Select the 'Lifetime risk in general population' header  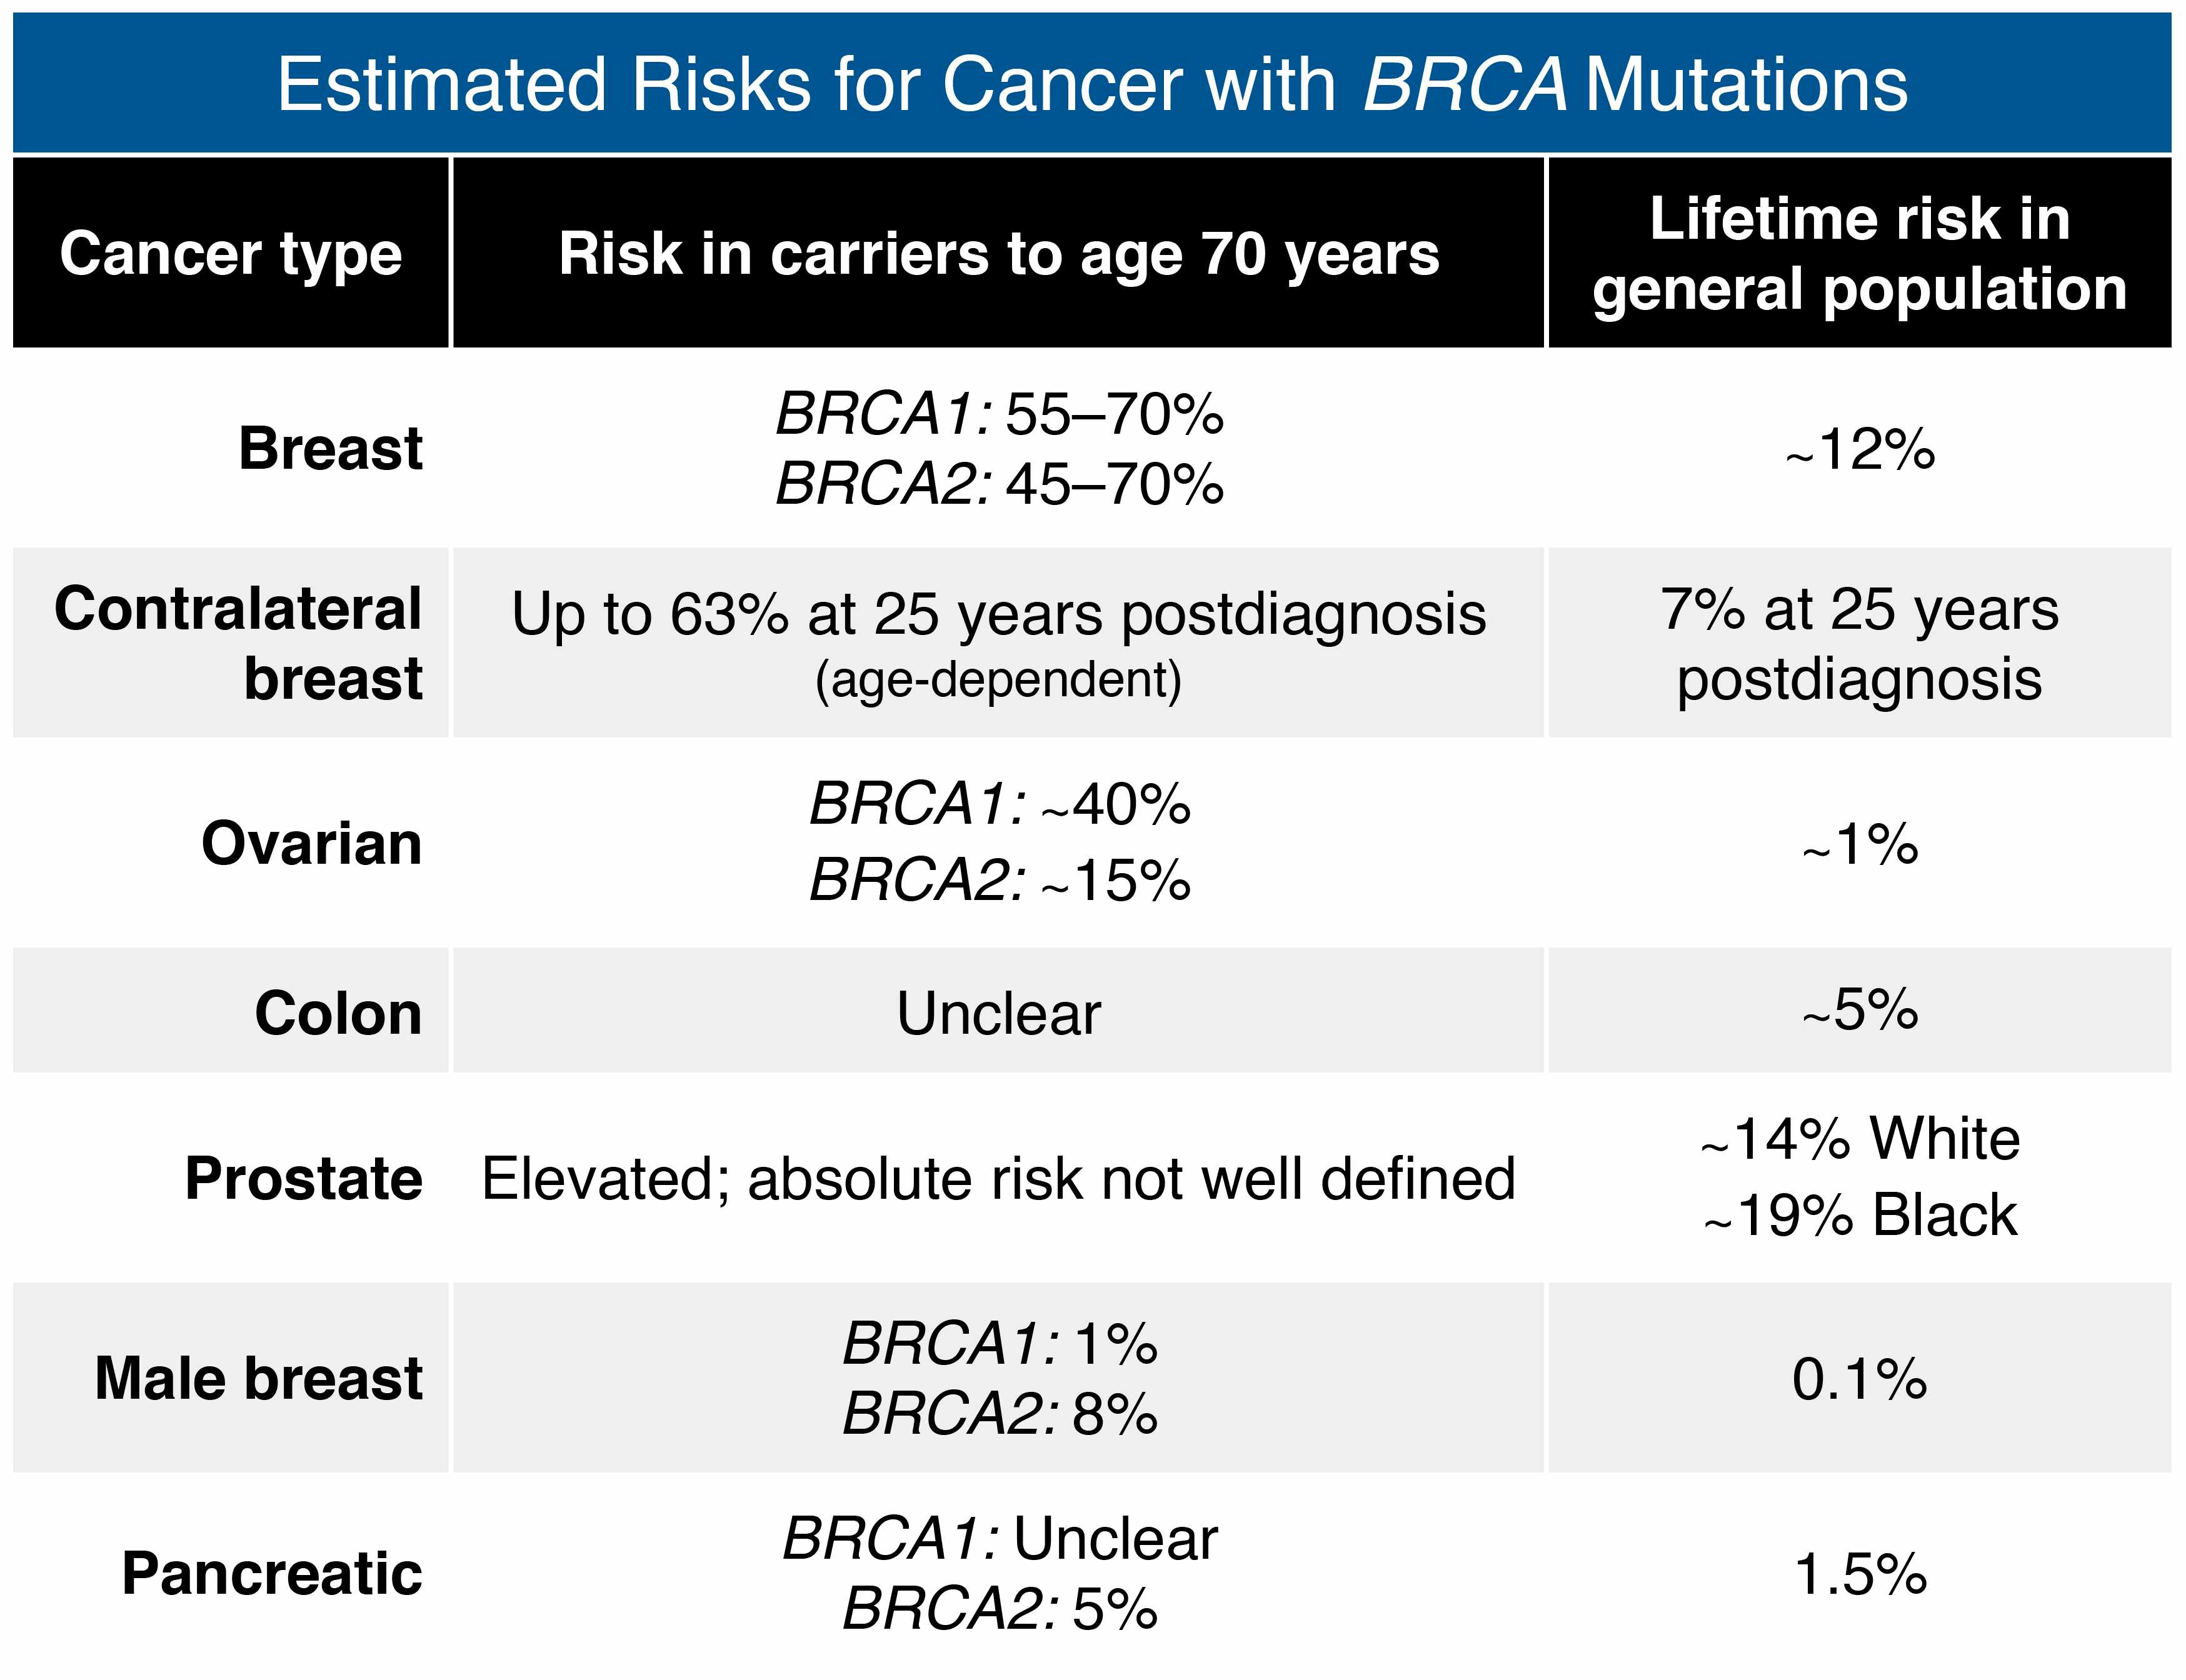[1859, 253]
